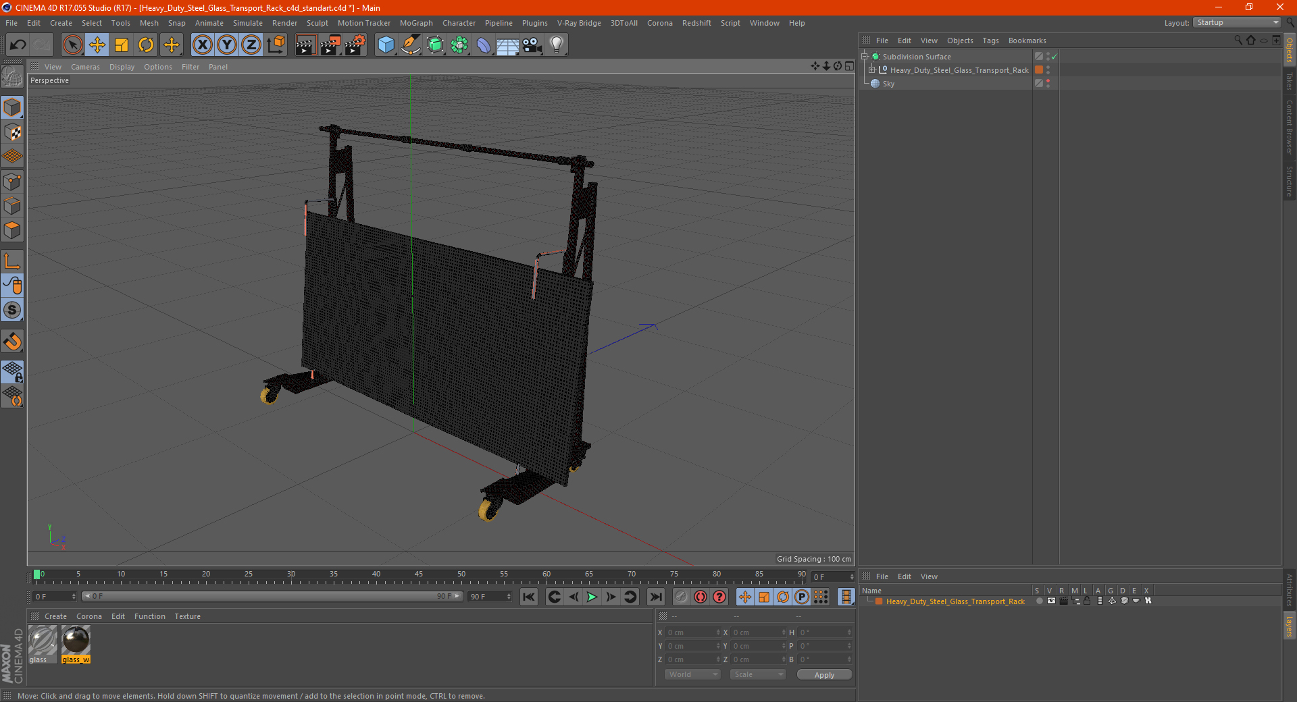The image size is (1297, 702).
Task: Toggle layer visibility eye for Heavy_Duty layer
Action: pos(1051,601)
